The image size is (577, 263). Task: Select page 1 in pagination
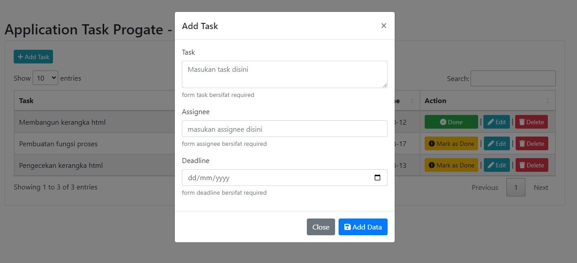click(516, 187)
